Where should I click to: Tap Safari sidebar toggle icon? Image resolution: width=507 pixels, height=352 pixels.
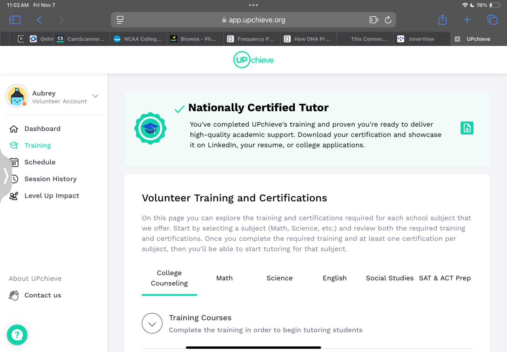click(x=15, y=20)
